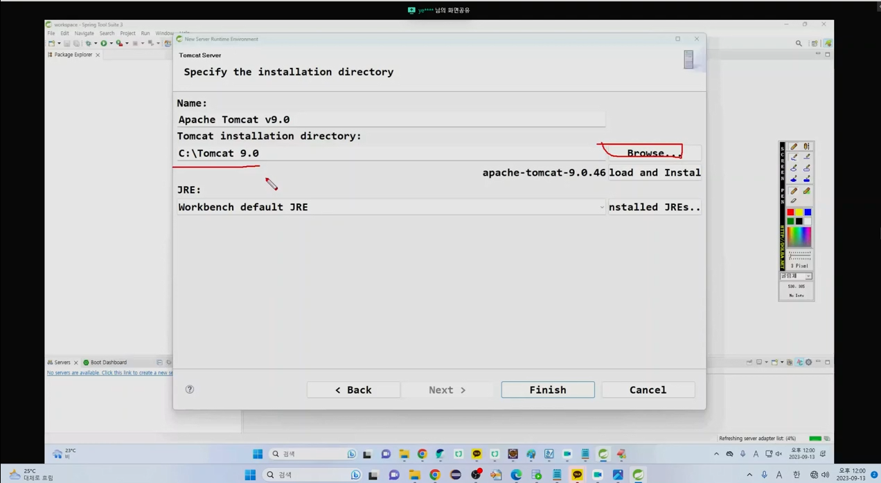Open the Search menu
This screenshot has height=483, width=881.
107,33
